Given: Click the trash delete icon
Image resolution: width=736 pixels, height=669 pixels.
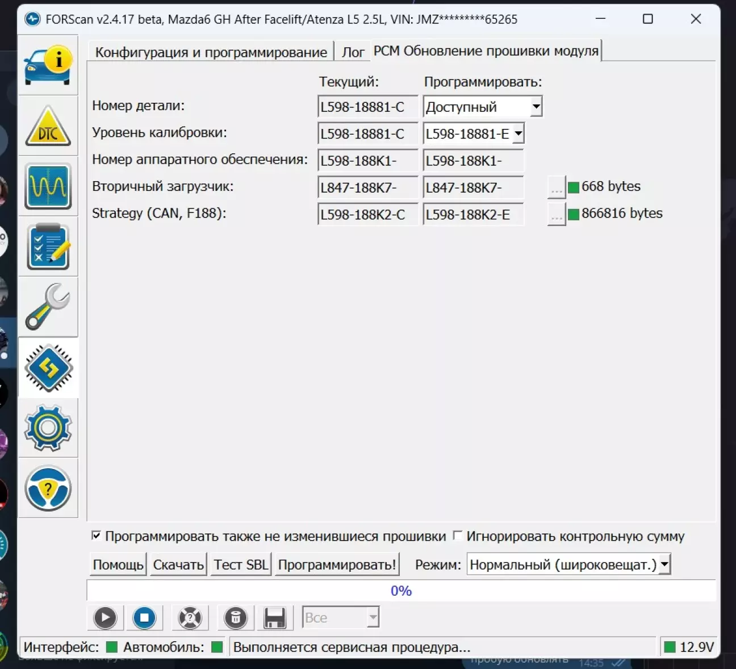Looking at the screenshot, I should click(235, 617).
